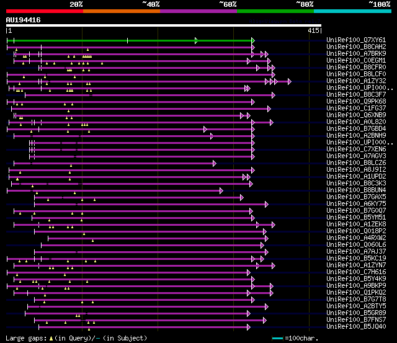The width and height of the screenshot is (397, 343).
Task: Select the UniRef100_Q060L6 label
Action: [x=356, y=245]
